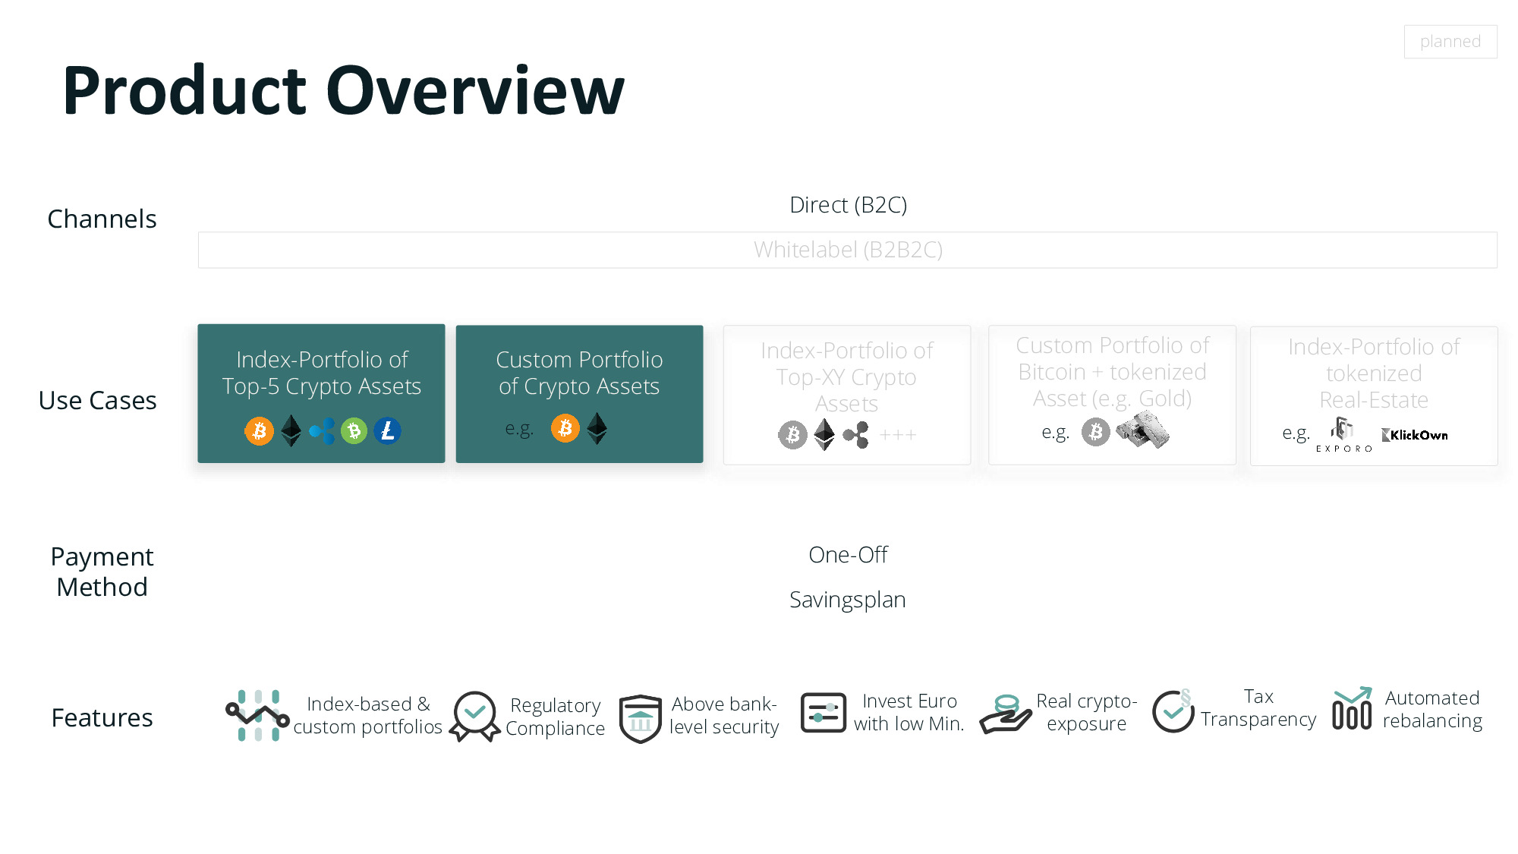
Task: Enable the Index-Portfolio of Top-XY Crypto Assets card
Action: 846,394
